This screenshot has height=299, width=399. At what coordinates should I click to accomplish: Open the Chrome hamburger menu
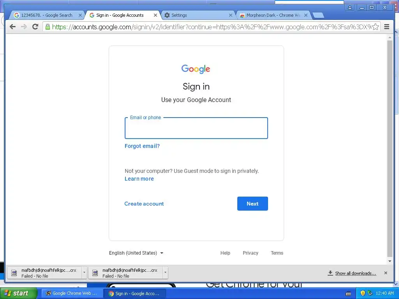coord(387,27)
